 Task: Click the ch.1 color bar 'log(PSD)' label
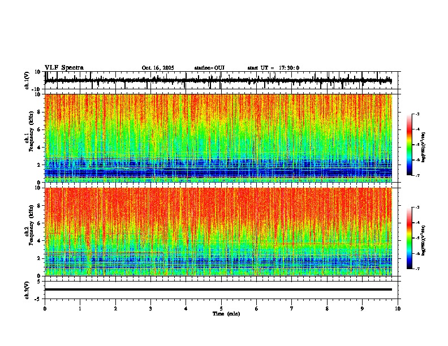click(424, 148)
